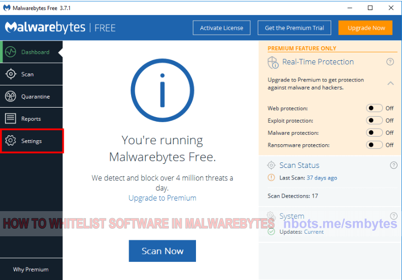Minimize the Malwarebytes window

(350, 8)
